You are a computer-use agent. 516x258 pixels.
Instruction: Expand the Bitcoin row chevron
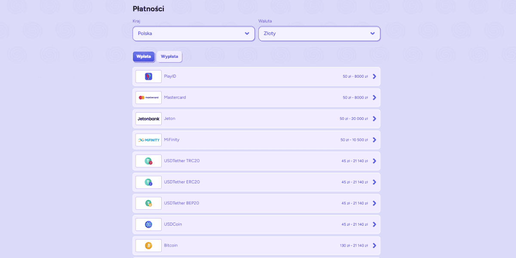click(375, 246)
